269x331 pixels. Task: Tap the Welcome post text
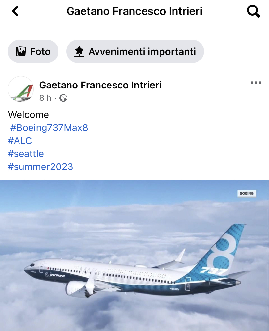pyautogui.click(x=29, y=115)
